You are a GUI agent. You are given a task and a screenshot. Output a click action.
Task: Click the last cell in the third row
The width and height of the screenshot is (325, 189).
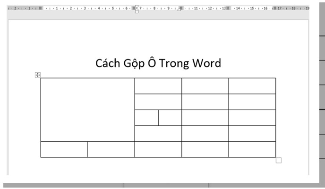tap(252, 118)
